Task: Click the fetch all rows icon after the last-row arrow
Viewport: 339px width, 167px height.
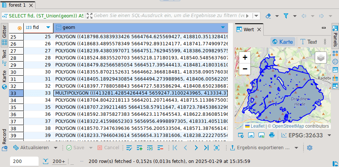Action: point(217,148)
